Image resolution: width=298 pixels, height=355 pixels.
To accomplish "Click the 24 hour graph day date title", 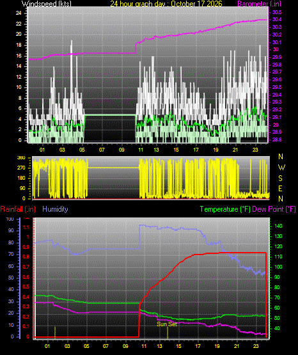I will pyautogui.click(x=166, y=3).
